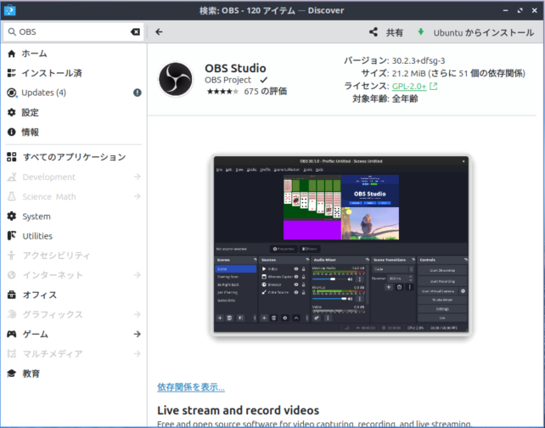Image resolution: width=545 pixels, height=428 pixels.
Task: Click the 共有 share button label
Action: pos(395,32)
